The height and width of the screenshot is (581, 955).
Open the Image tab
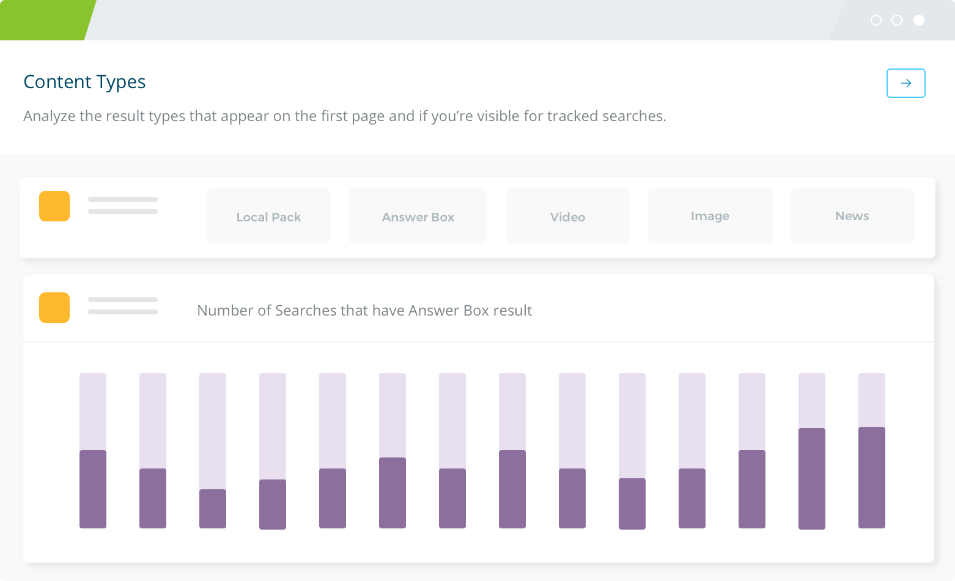point(710,216)
